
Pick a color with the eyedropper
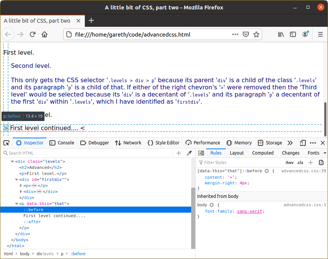click(x=189, y=153)
